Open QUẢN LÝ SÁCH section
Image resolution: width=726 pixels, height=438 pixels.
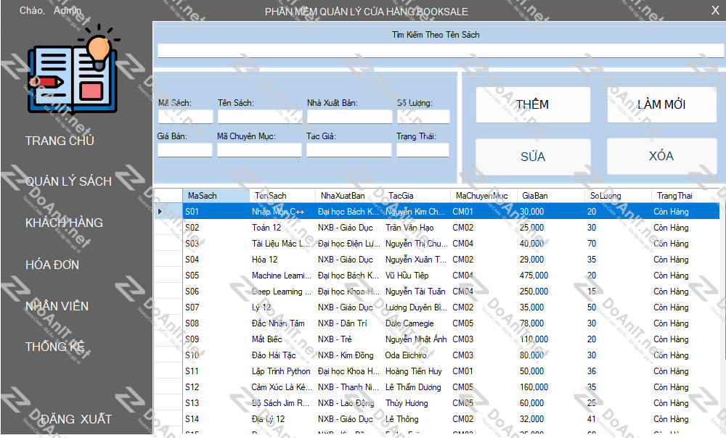click(68, 181)
